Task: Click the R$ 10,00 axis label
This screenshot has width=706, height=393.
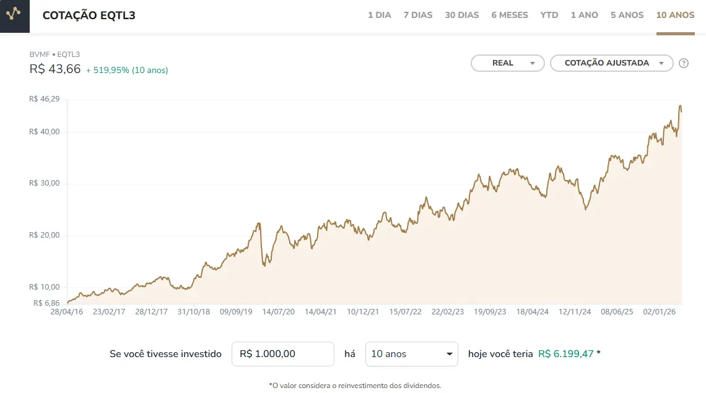Action: pyautogui.click(x=44, y=287)
